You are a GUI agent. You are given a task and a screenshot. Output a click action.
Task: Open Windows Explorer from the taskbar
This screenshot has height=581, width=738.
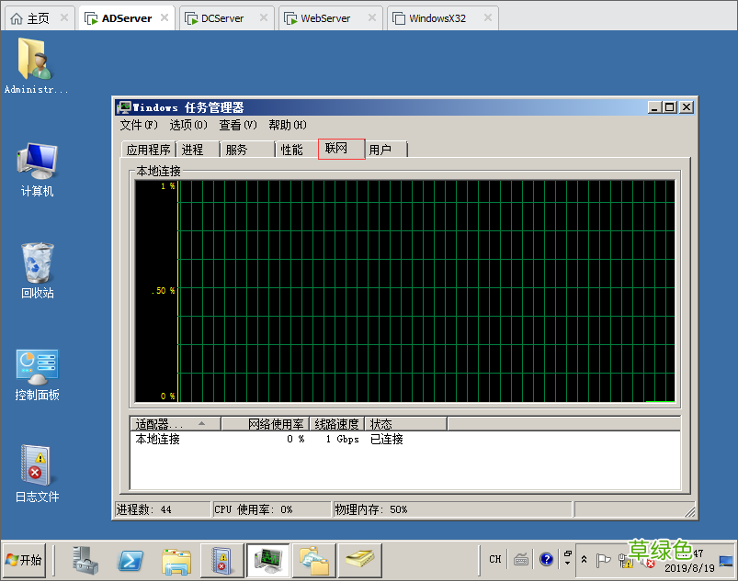(178, 561)
